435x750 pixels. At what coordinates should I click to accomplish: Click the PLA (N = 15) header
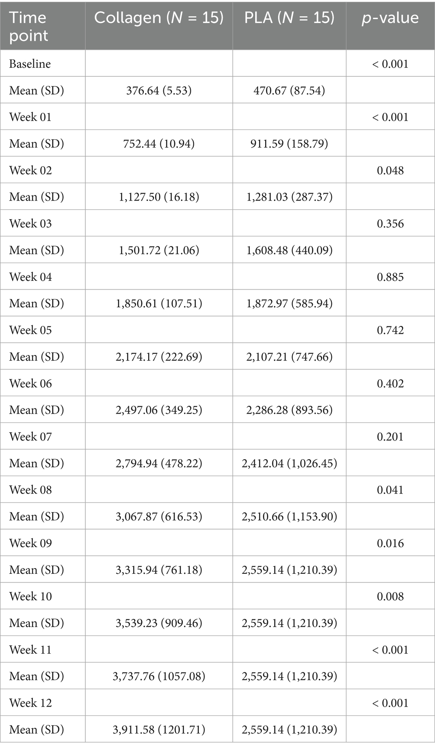point(289,18)
